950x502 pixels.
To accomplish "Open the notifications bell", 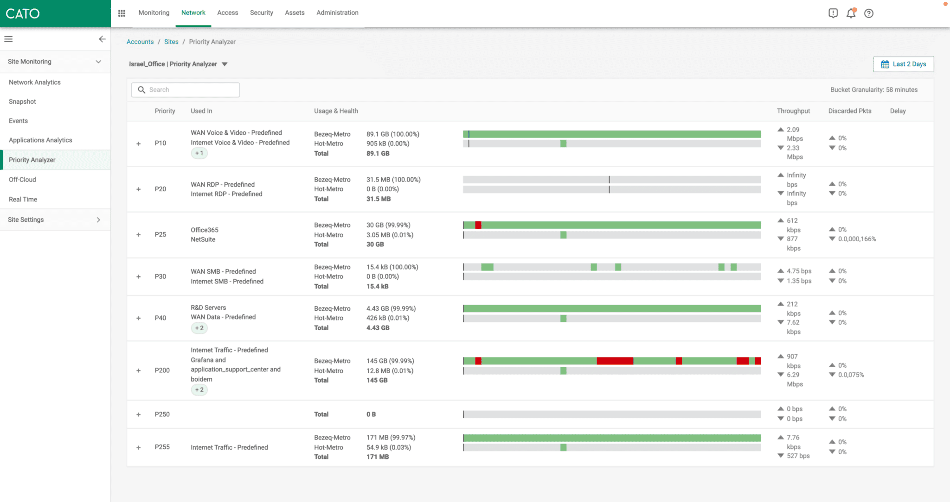I will click(851, 13).
